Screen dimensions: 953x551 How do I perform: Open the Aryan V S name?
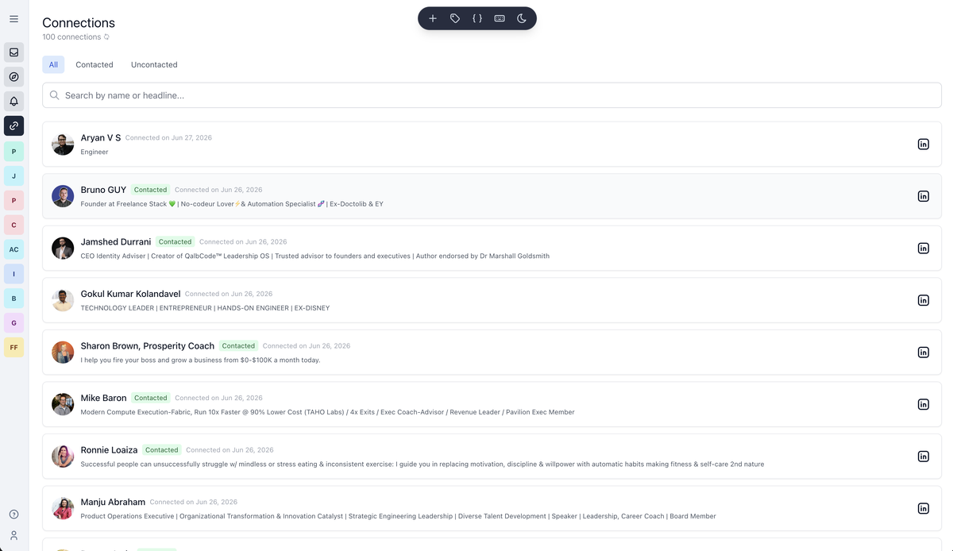[101, 137]
